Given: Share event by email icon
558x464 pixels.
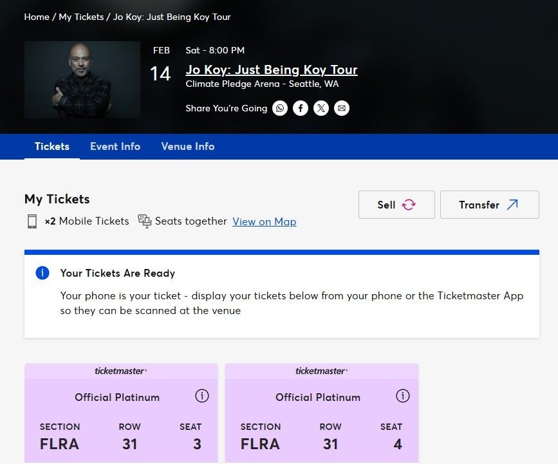Looking at the screenshot, I should 342,108.
